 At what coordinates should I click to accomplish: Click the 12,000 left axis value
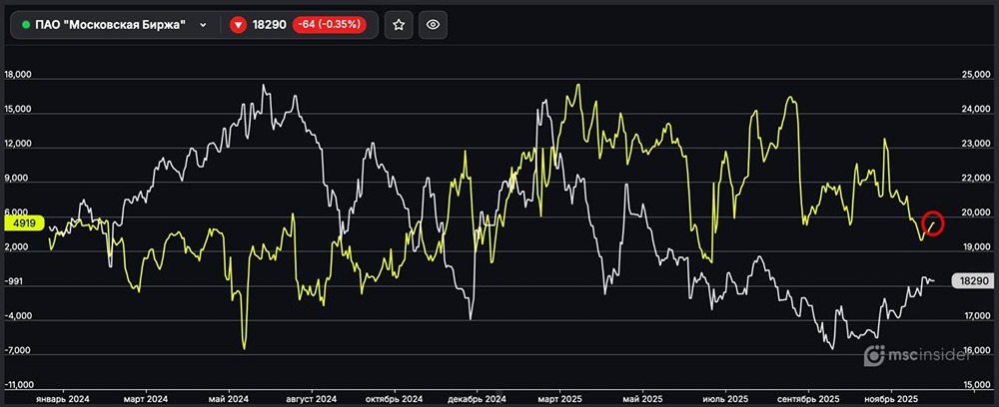point(17,144)
